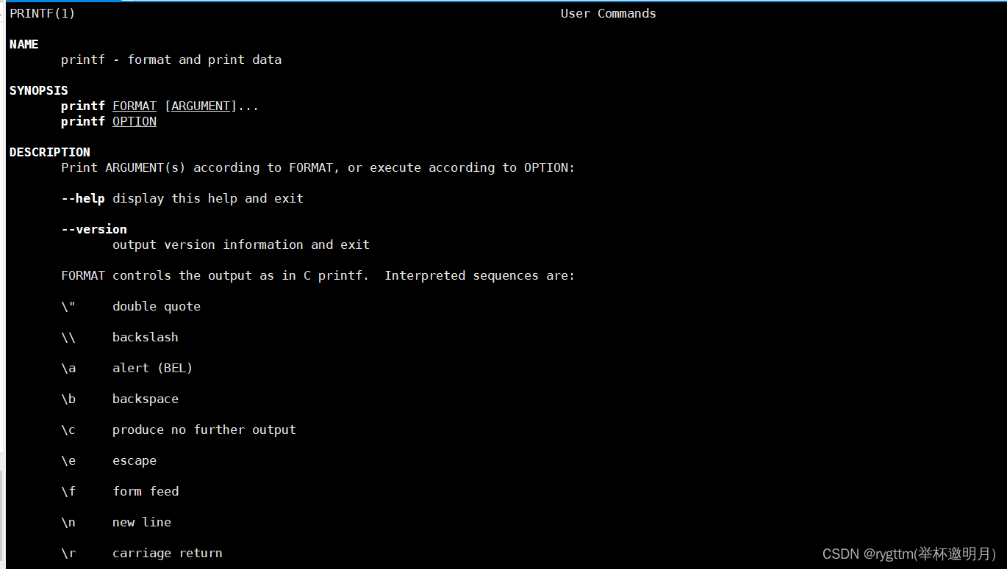Click the \b escape sequence

coord(68,399)
